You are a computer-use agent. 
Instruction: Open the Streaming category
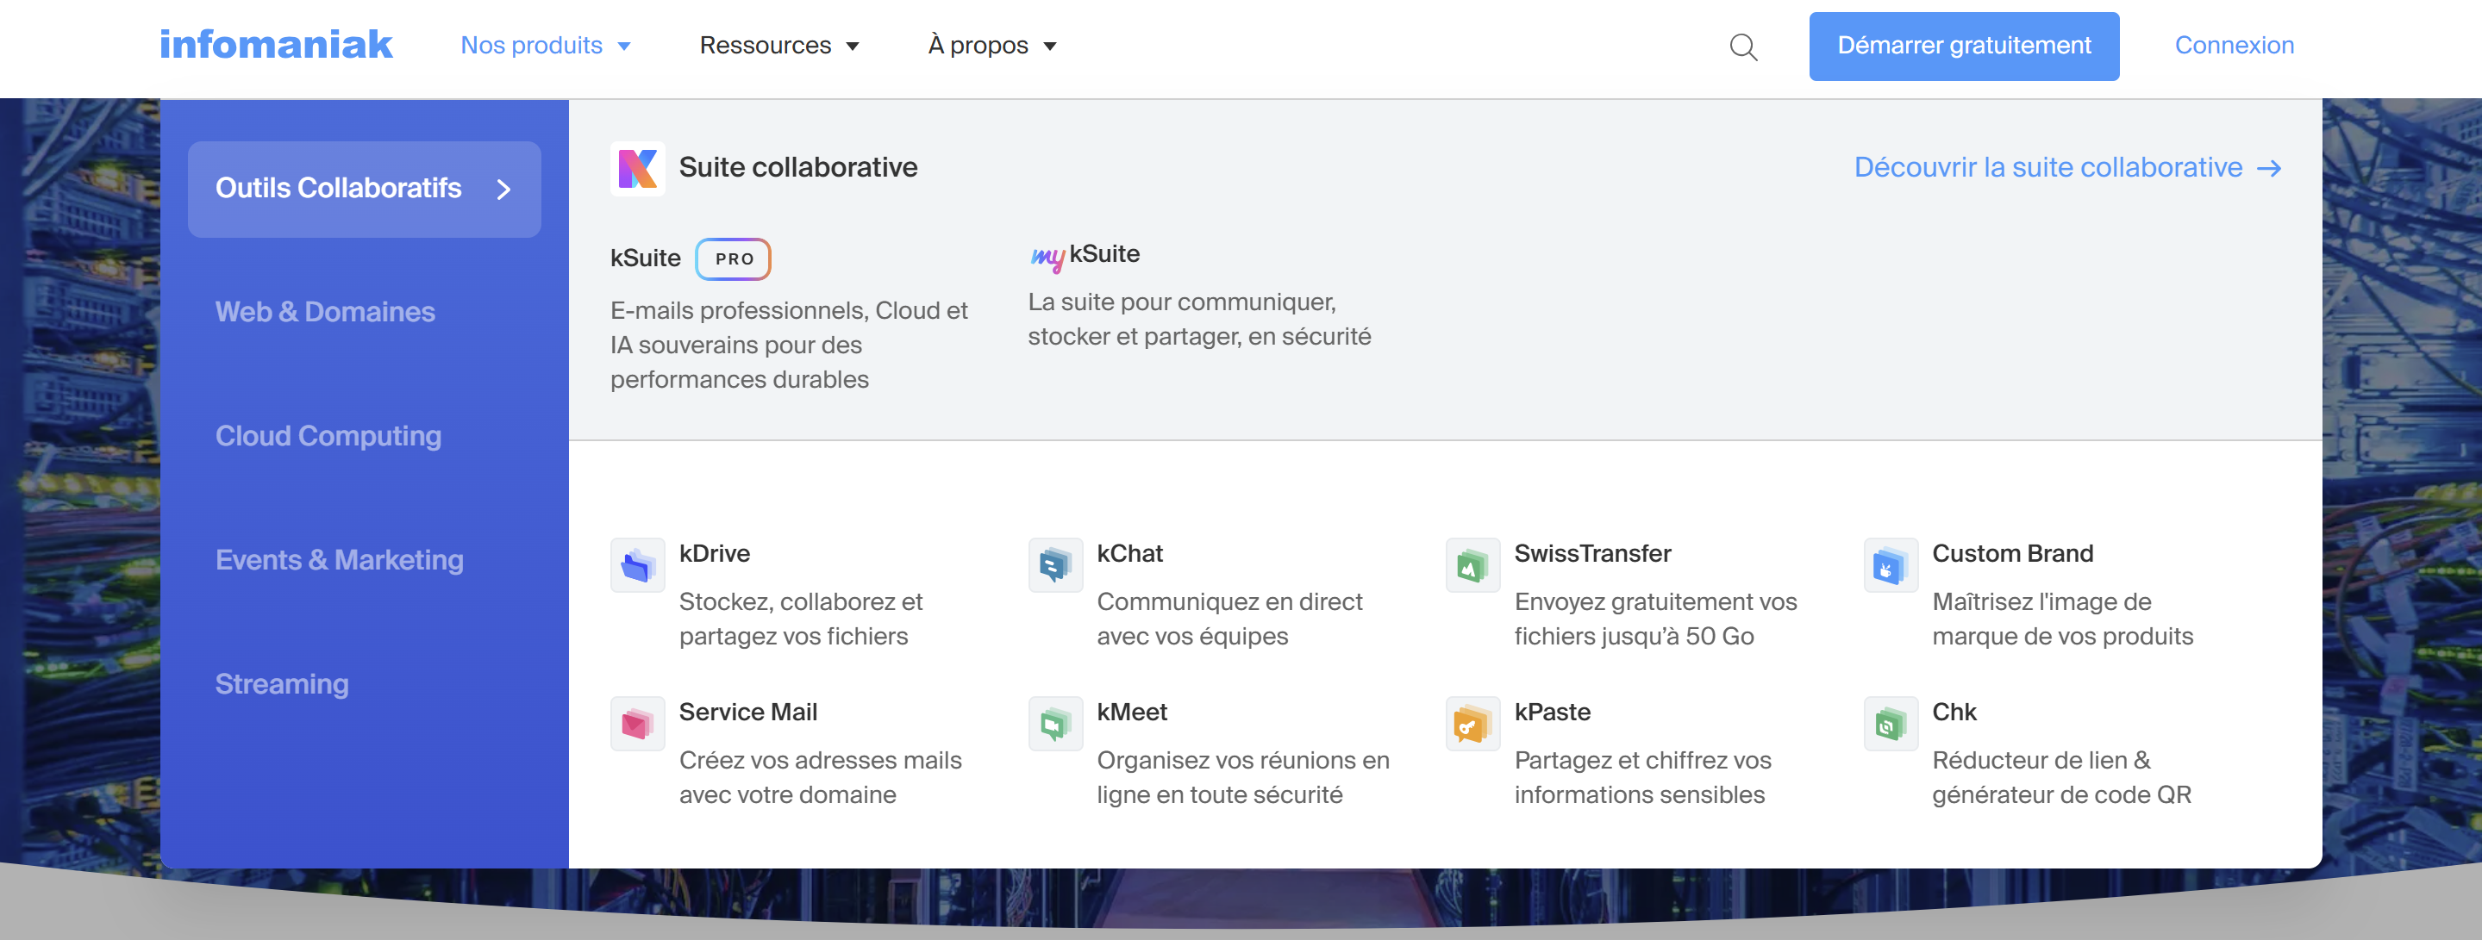click(281, 684)
